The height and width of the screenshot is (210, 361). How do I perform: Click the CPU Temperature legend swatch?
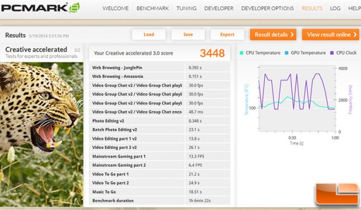click(242, 53)
